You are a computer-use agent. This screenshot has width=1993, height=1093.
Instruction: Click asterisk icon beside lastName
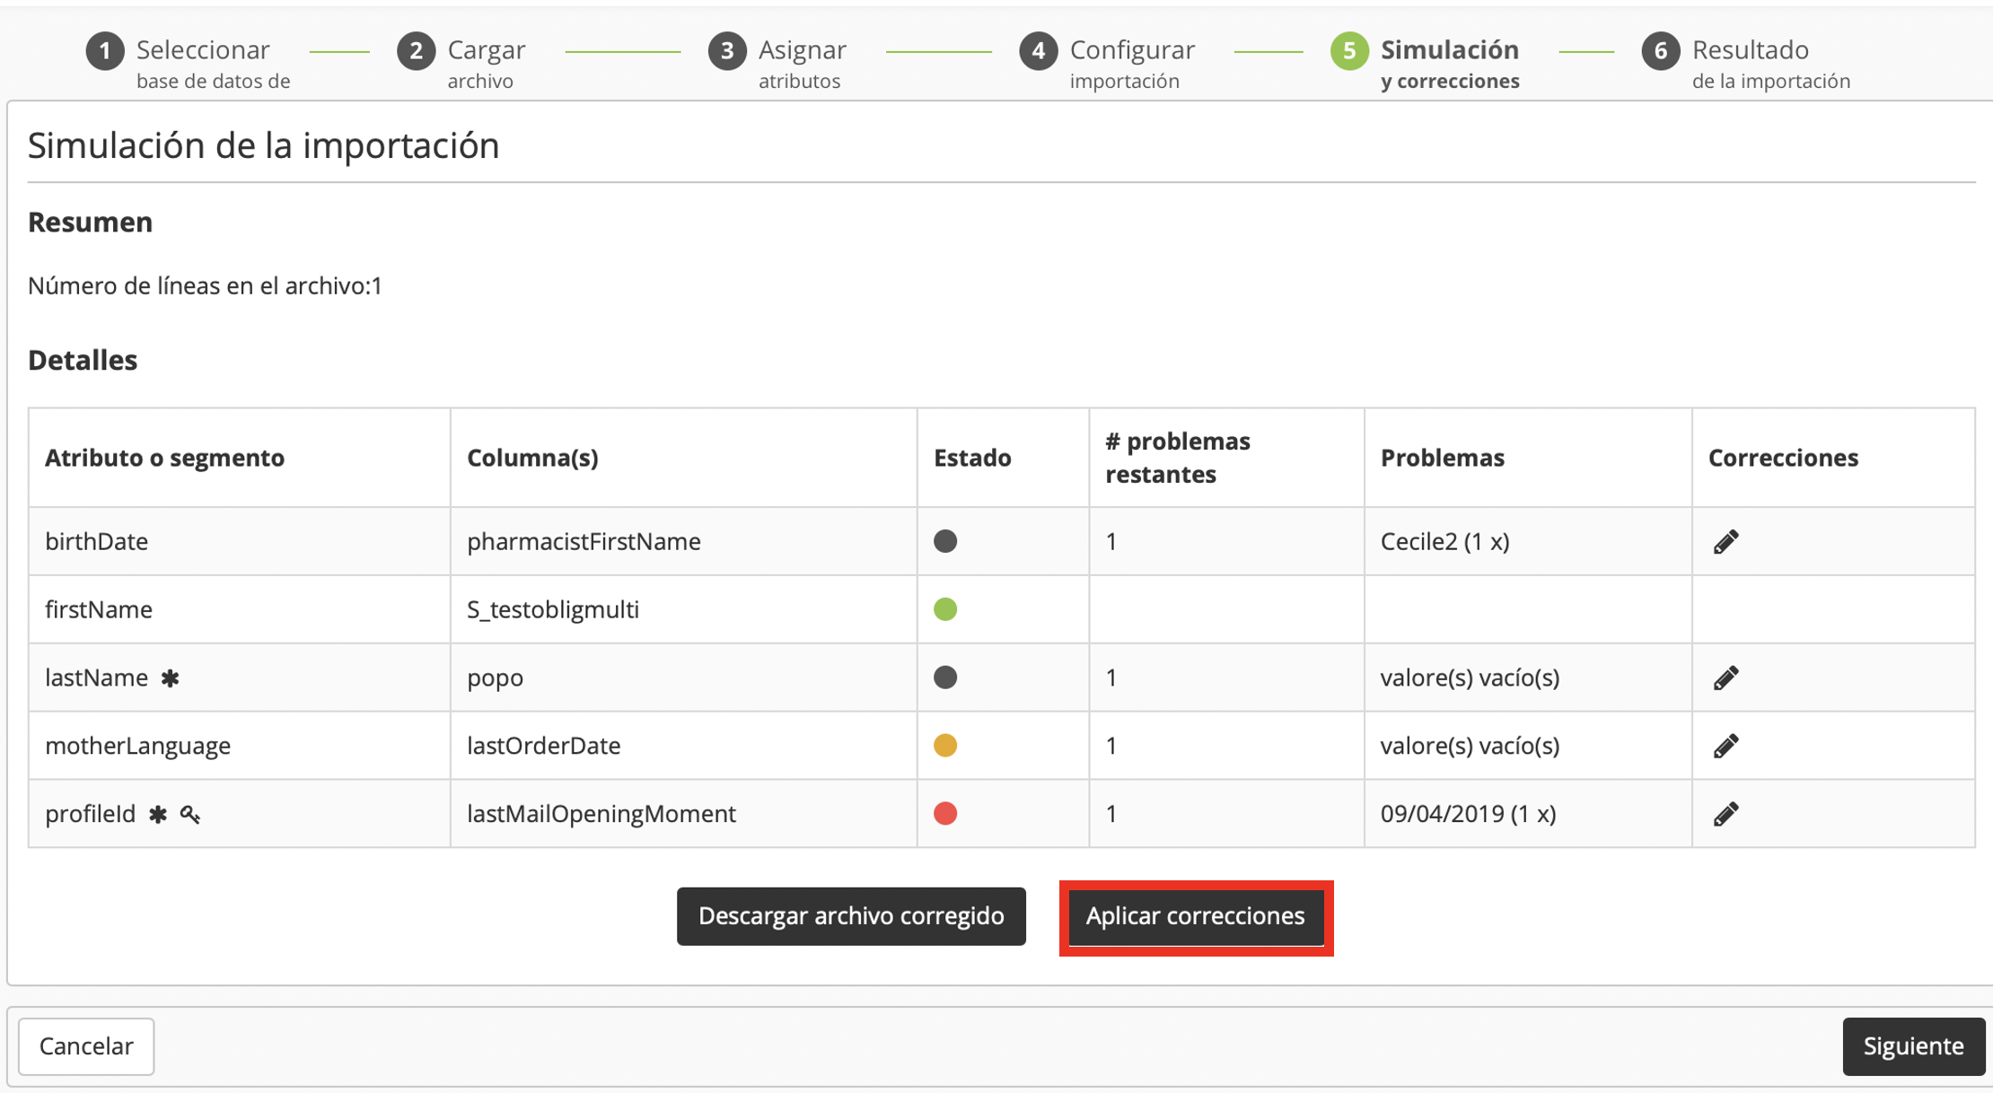pos(170,678)
